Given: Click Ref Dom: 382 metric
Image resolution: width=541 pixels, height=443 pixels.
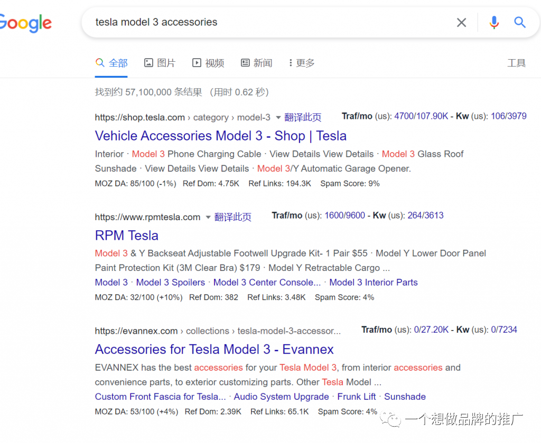Looking at the screenshot, I should (x=213, y=297).
